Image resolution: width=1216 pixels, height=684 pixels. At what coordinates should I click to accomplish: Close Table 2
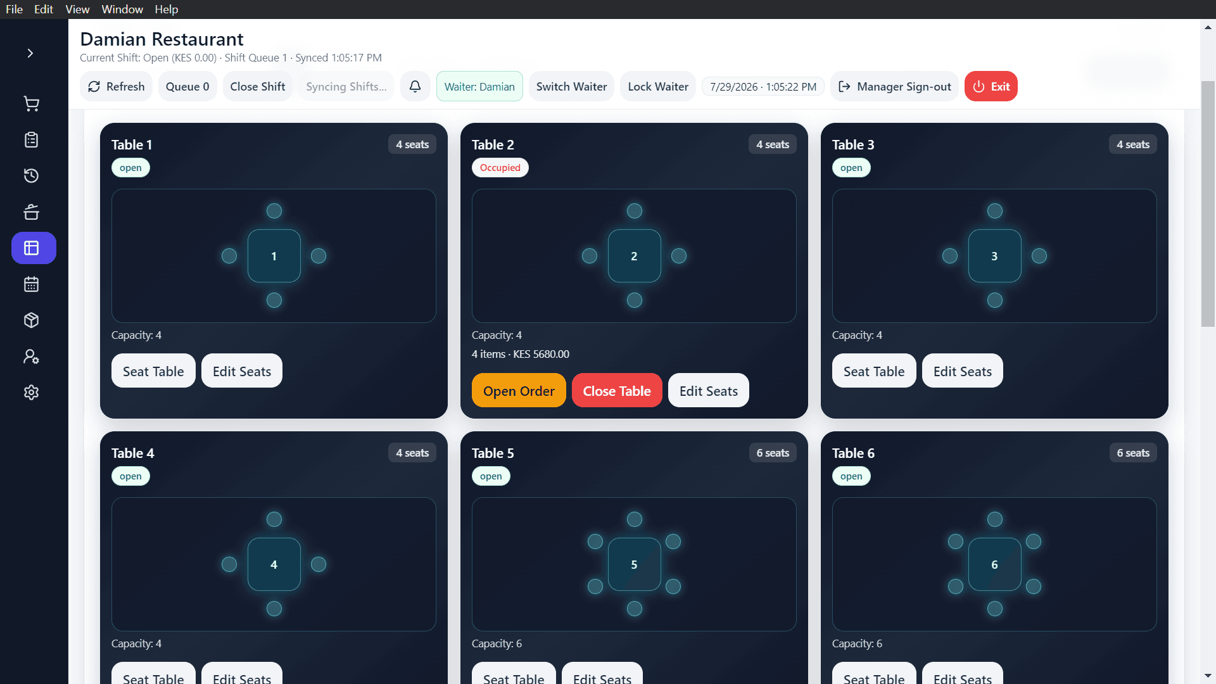pyautogui.click(x=617, y=391)
